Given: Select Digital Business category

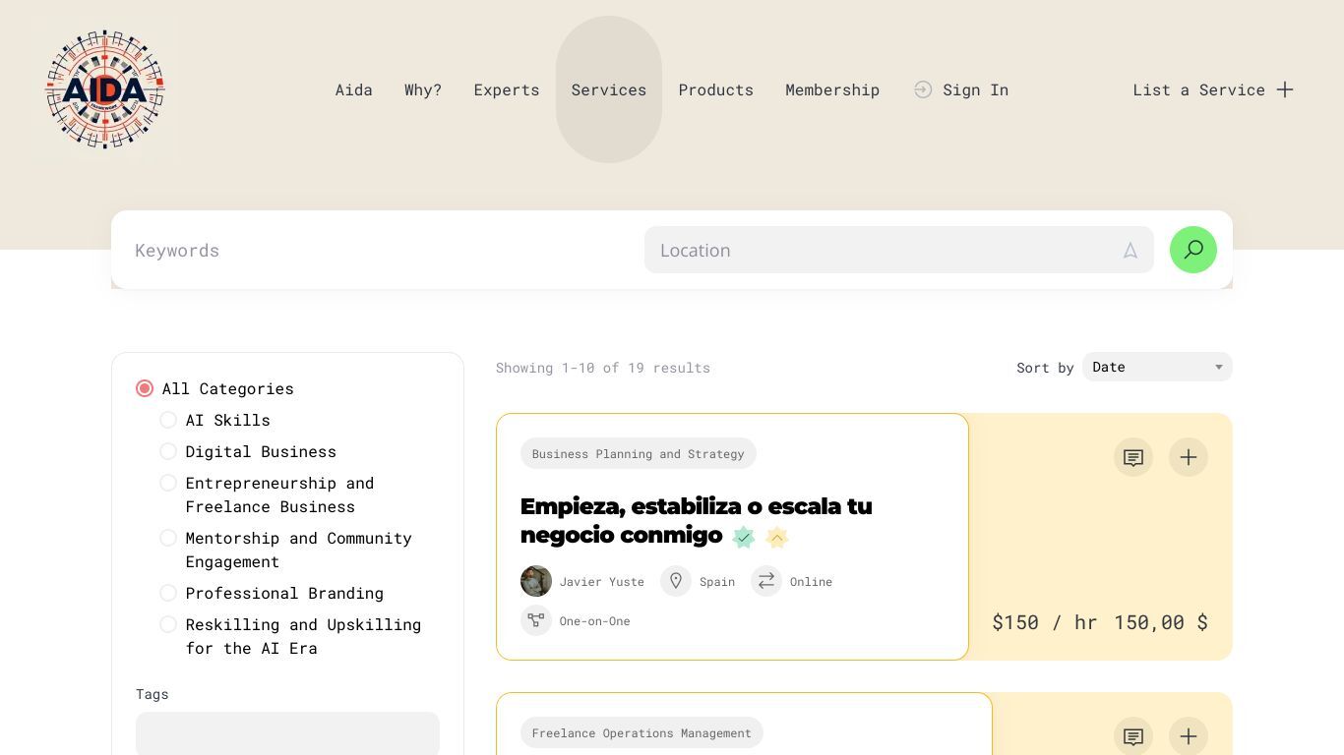Looking at the screenshot, I should [x=168, y=451].
